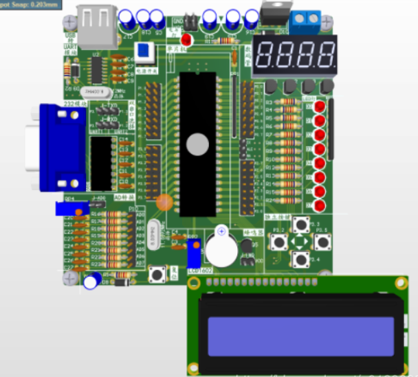Image resolution: width=418 pixels, height=377 pixels.
Task: Select the P1 pin header left of microcontroller
Action: [x=153, y=111]
